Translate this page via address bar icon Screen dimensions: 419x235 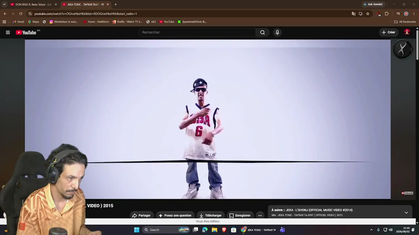354,14
